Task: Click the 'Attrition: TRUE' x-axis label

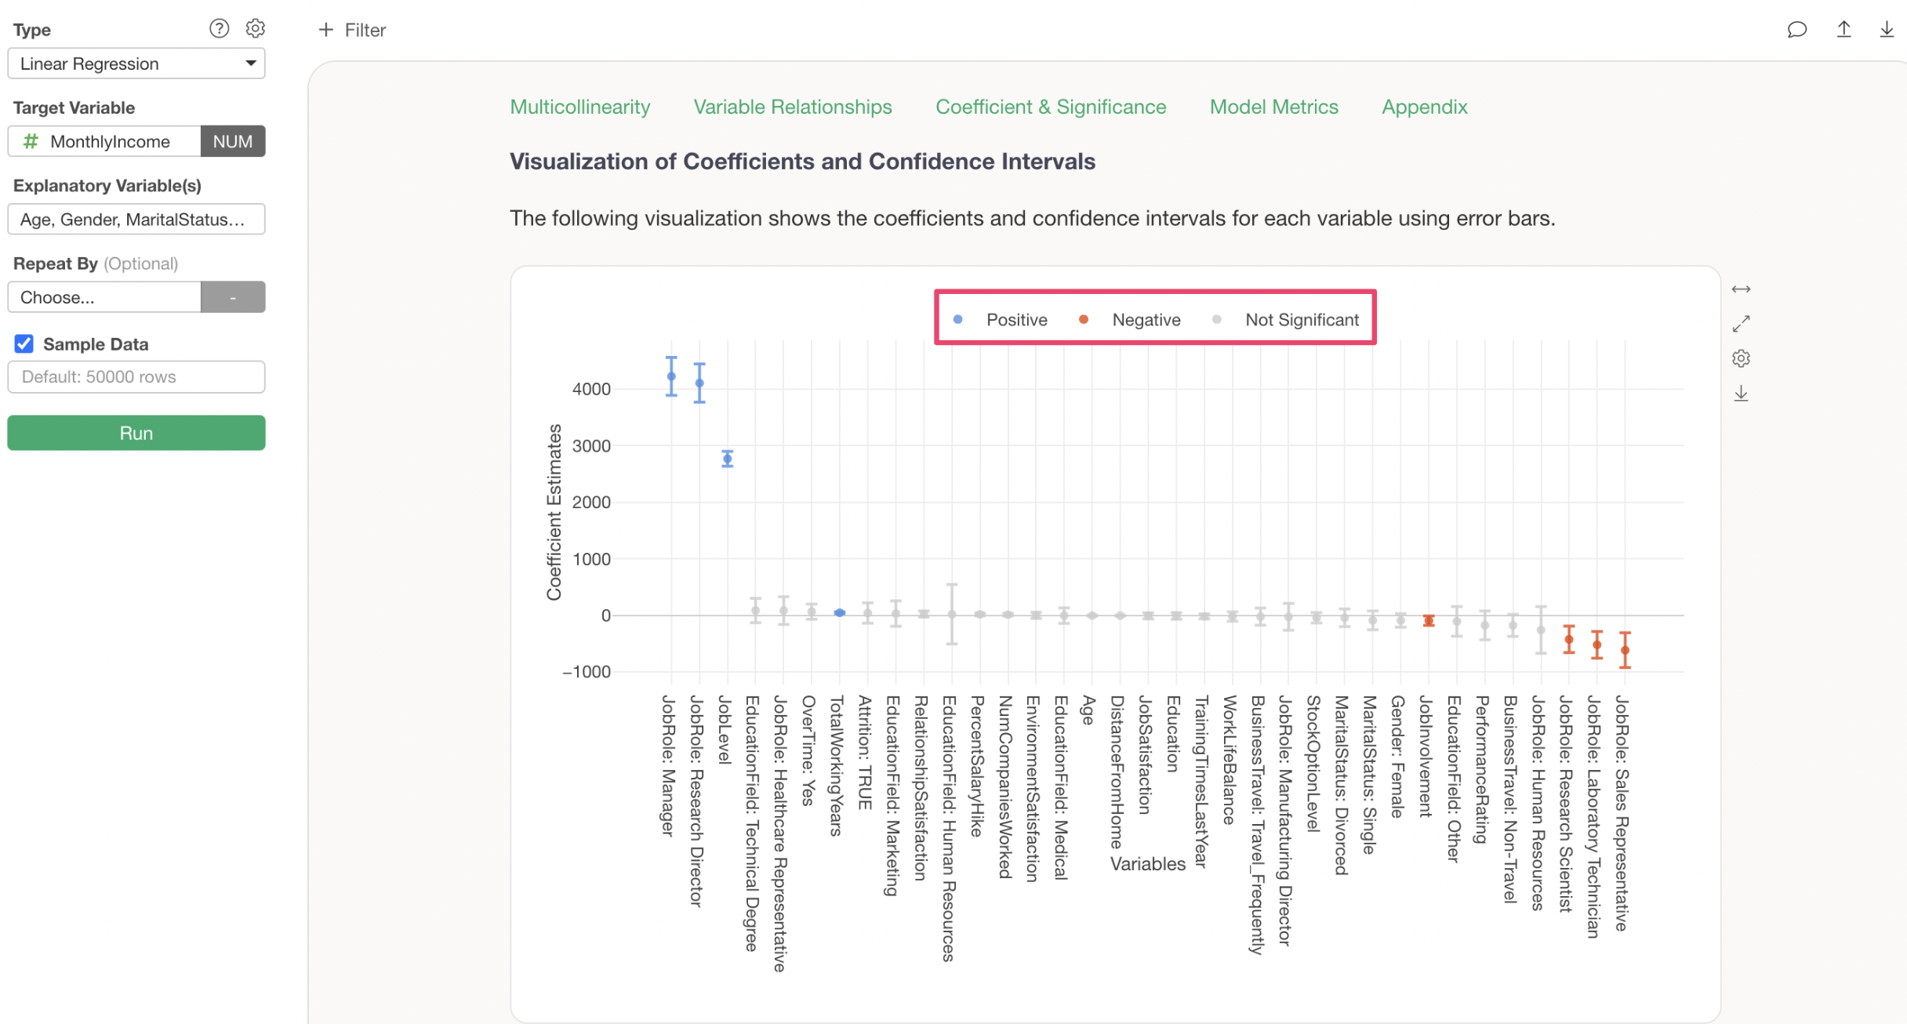Action: pyautogui.click(x=865, y=753)
